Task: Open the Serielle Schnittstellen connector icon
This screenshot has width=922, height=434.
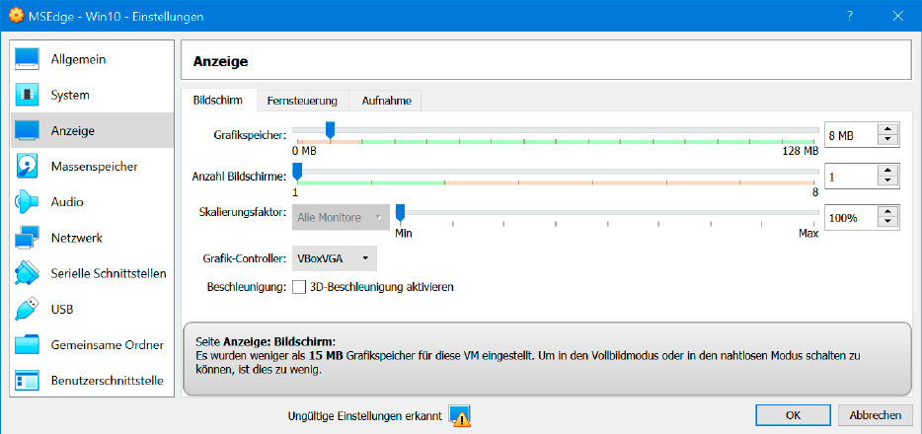Action: click(x=27, y=273)
